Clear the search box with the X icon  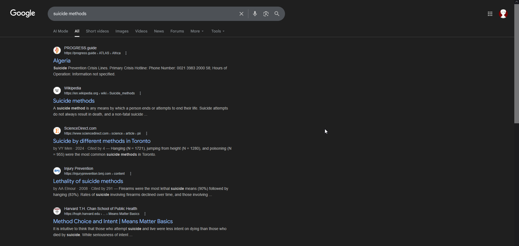tap(241, 14)
